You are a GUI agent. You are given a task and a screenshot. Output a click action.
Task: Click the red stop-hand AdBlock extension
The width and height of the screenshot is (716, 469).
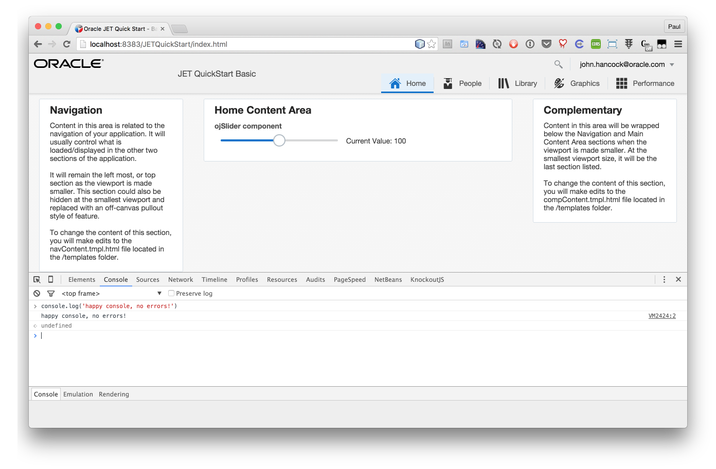point(513,44)
